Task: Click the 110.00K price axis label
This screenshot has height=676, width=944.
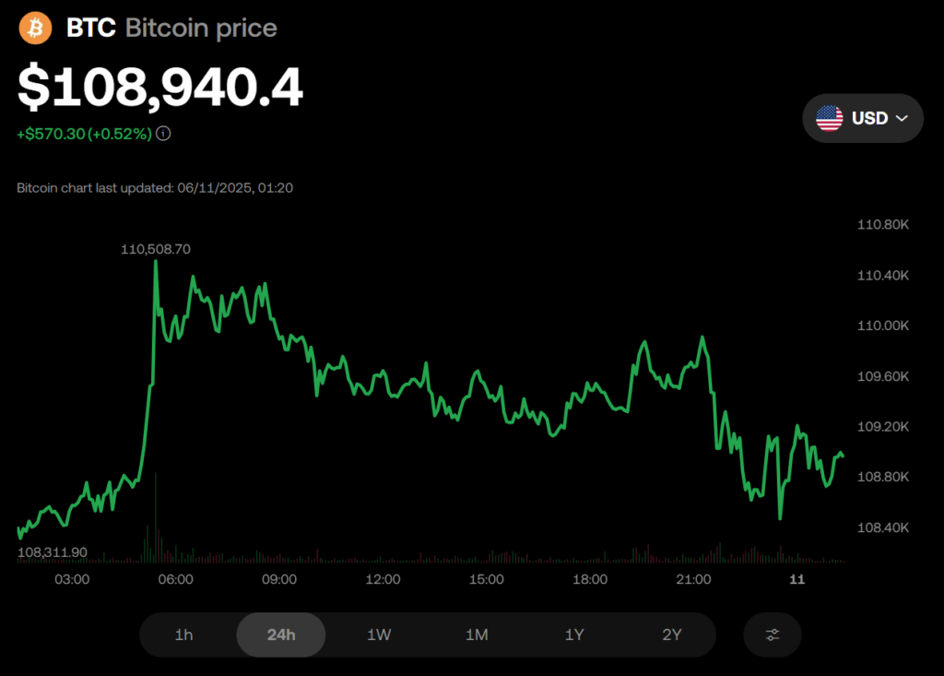Action: pyautogui.click(x=883, y=326)
